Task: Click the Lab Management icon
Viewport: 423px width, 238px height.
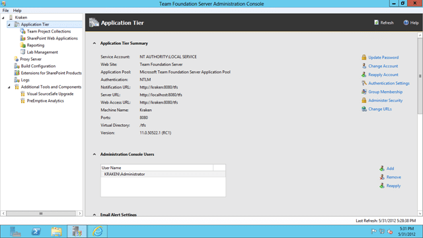Action: [23, 52]
